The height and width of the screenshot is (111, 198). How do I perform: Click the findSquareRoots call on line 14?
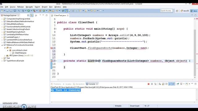tap(100, 48)
